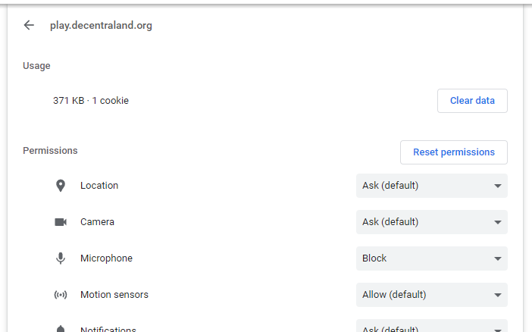Click the Location pin icon
This screenshot has width=532, height=332.
[61, 186]
